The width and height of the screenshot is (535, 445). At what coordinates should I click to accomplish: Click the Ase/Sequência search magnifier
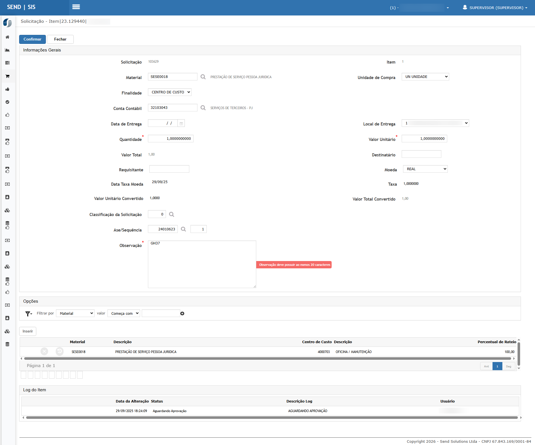183,229
